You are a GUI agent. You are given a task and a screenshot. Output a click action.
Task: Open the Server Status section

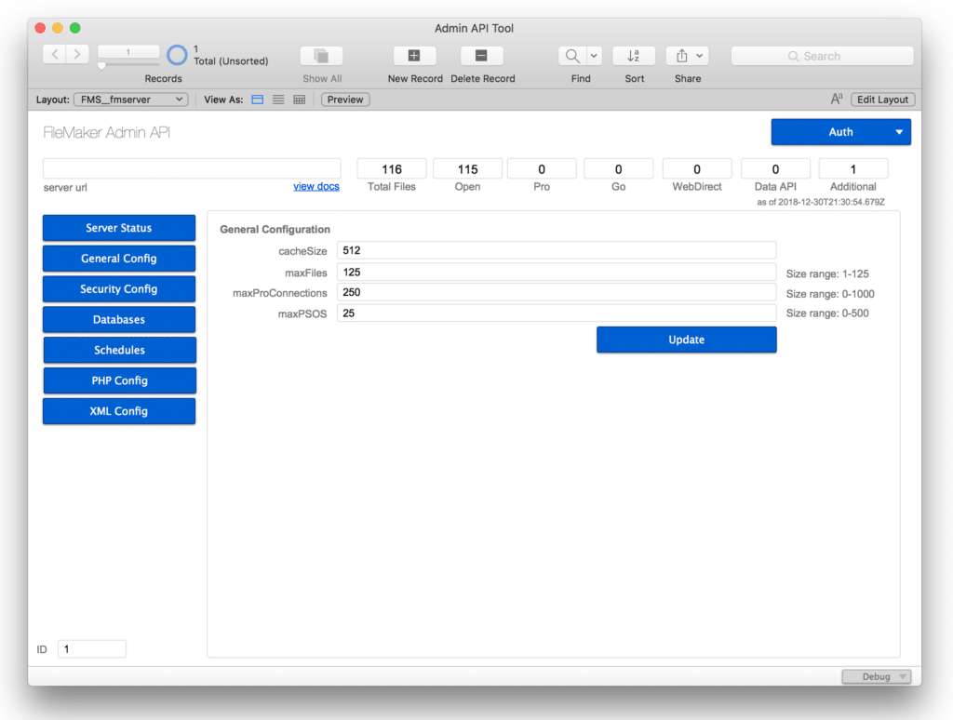pos(119,228)
